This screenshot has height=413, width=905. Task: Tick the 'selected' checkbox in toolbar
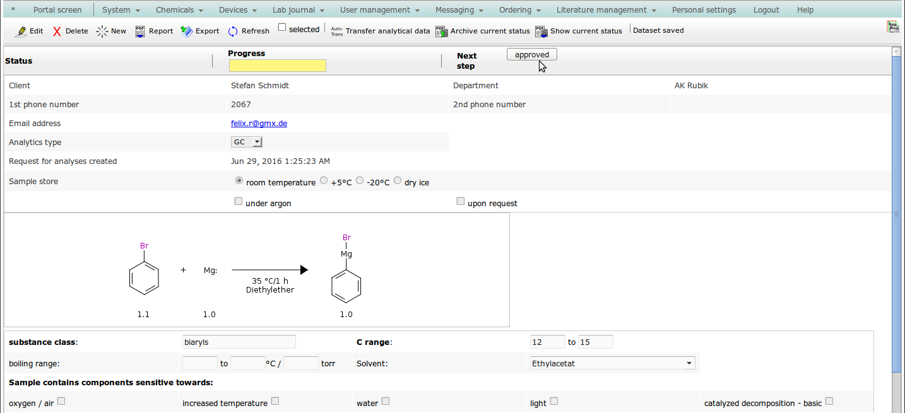pyautogui.click(x=282, y=28)
